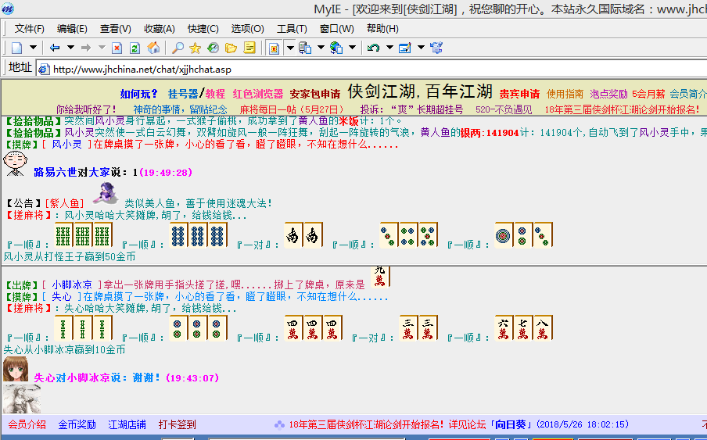This screenshot has width=707, height=440.
Task: Open the 使用指南 link
Action: point(565,94)
